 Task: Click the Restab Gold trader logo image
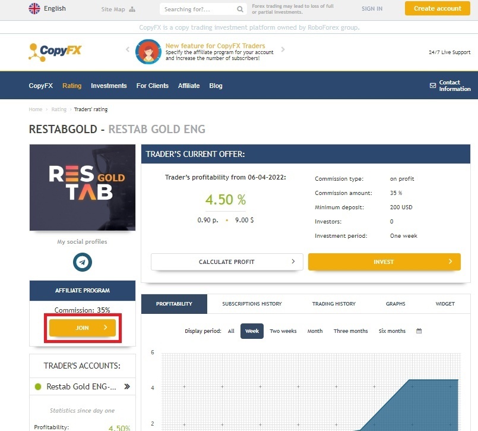click(83, 187)
